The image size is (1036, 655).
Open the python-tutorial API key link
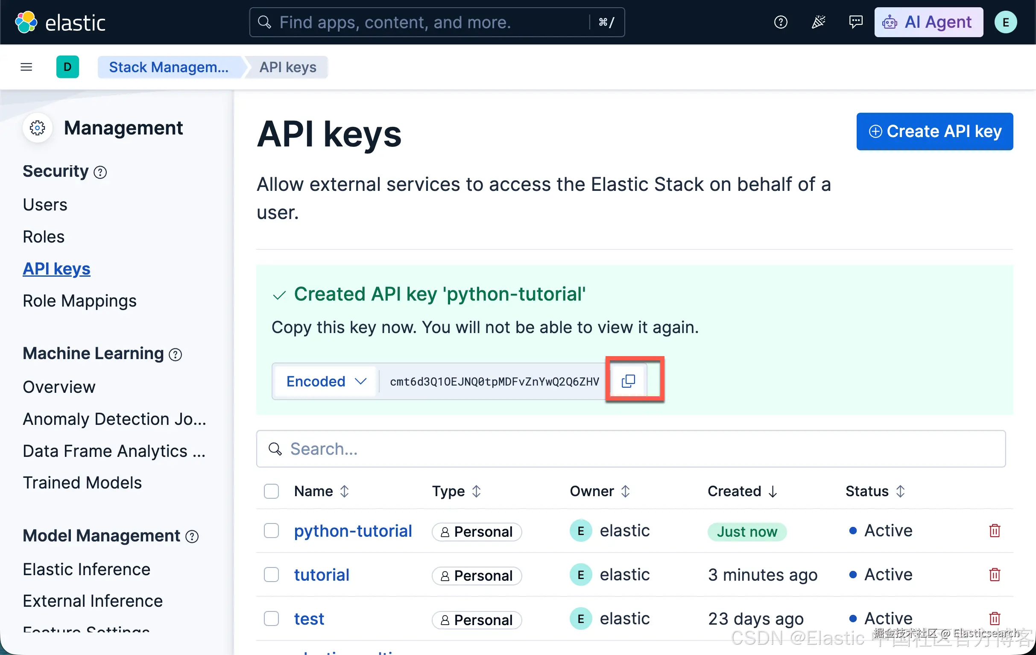(x=353, y=531)
